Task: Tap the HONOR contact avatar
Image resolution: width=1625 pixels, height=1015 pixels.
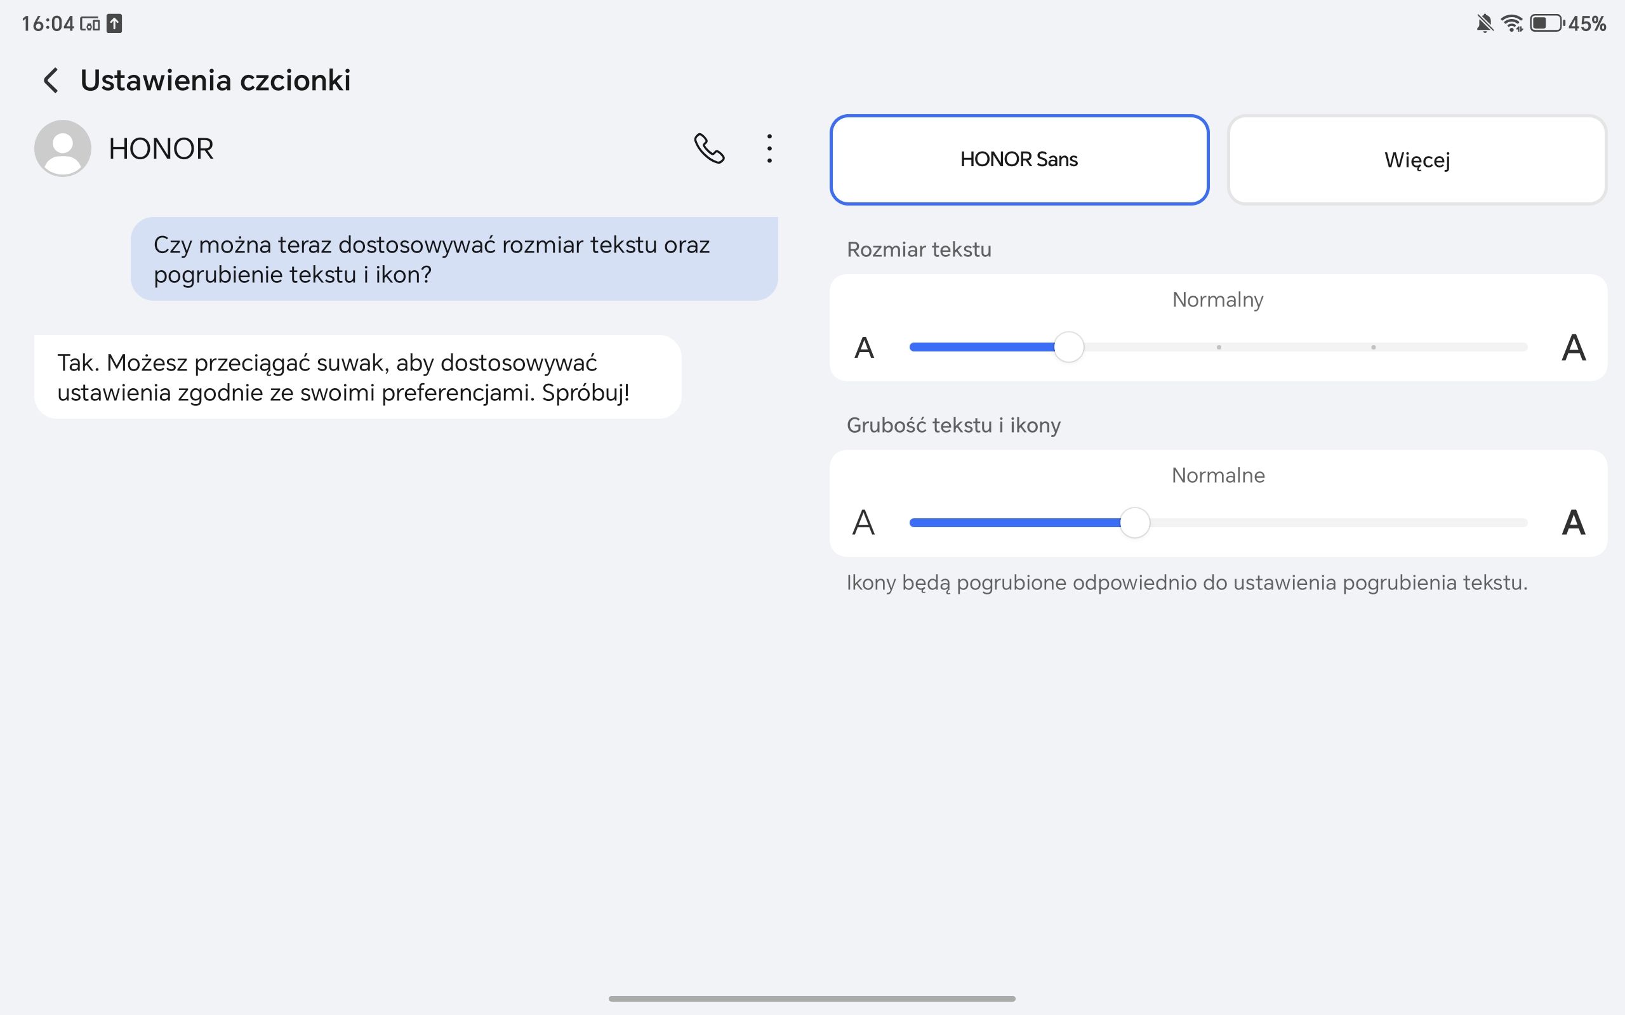Action: tap(62, 148)
